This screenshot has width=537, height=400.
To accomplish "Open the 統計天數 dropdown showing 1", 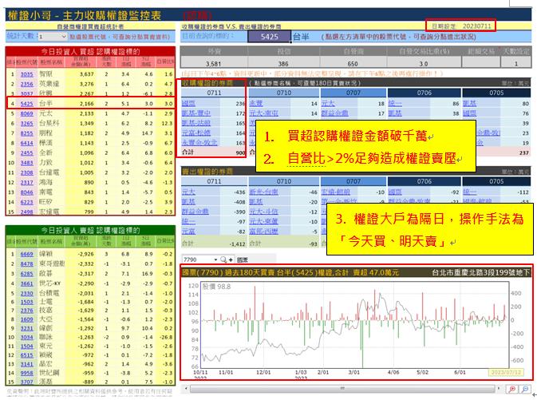I will [53, 37].
